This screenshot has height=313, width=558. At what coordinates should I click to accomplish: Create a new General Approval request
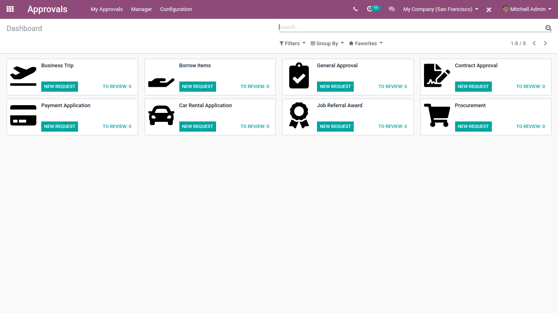click(335, 86)
